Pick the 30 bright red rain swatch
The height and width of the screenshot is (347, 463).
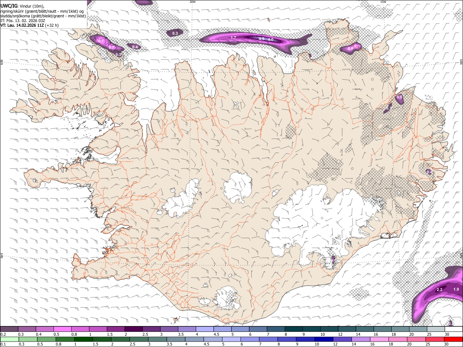453,339
